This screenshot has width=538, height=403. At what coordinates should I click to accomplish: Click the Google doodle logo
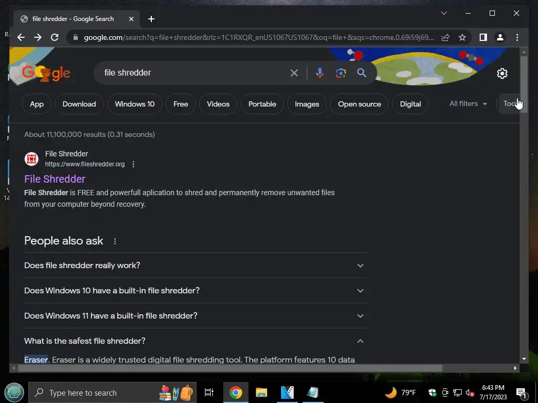(x=46, y=72)
